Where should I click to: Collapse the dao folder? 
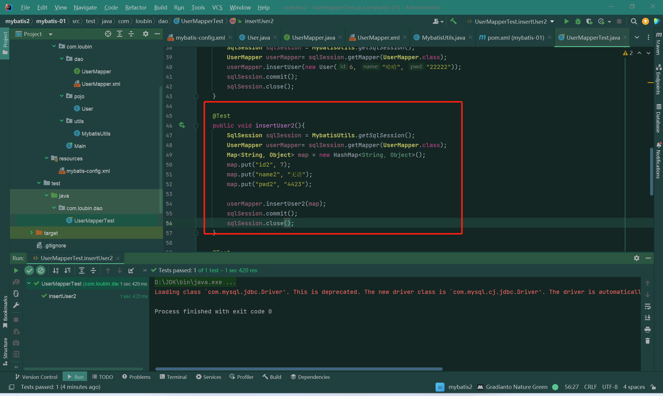pyautogui.click(x=62, y=59)
